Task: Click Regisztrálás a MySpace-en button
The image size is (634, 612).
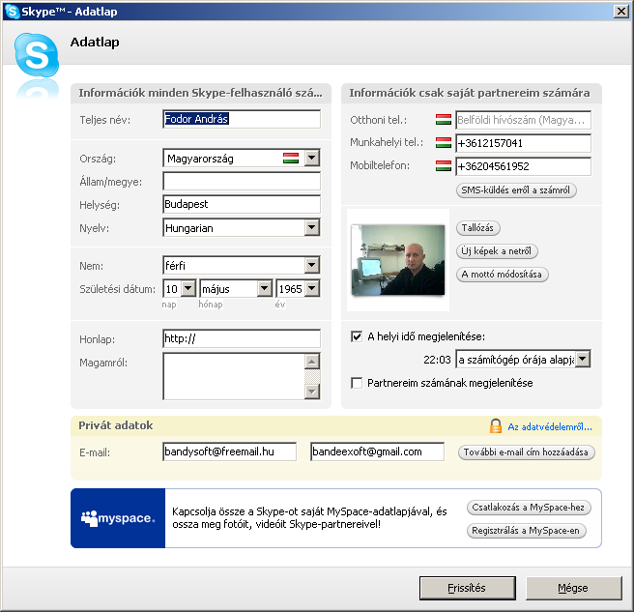Action: (x=526, y=530)
